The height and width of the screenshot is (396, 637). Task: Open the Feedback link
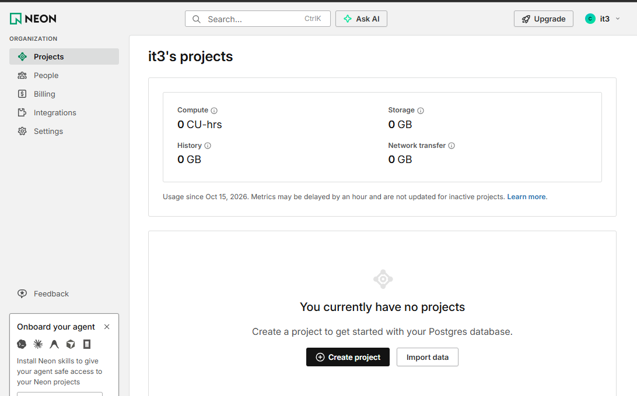click(x=64, y=294)
